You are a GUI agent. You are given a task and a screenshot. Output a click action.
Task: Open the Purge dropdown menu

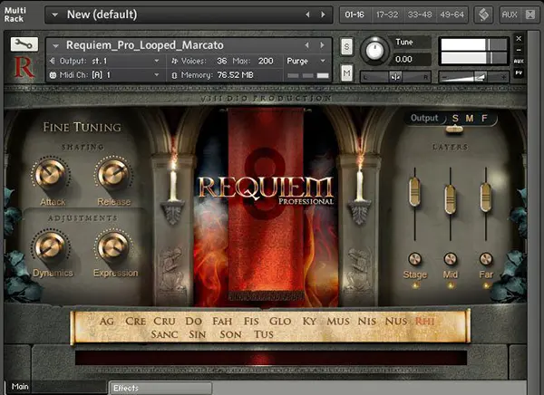coord(306,61)
